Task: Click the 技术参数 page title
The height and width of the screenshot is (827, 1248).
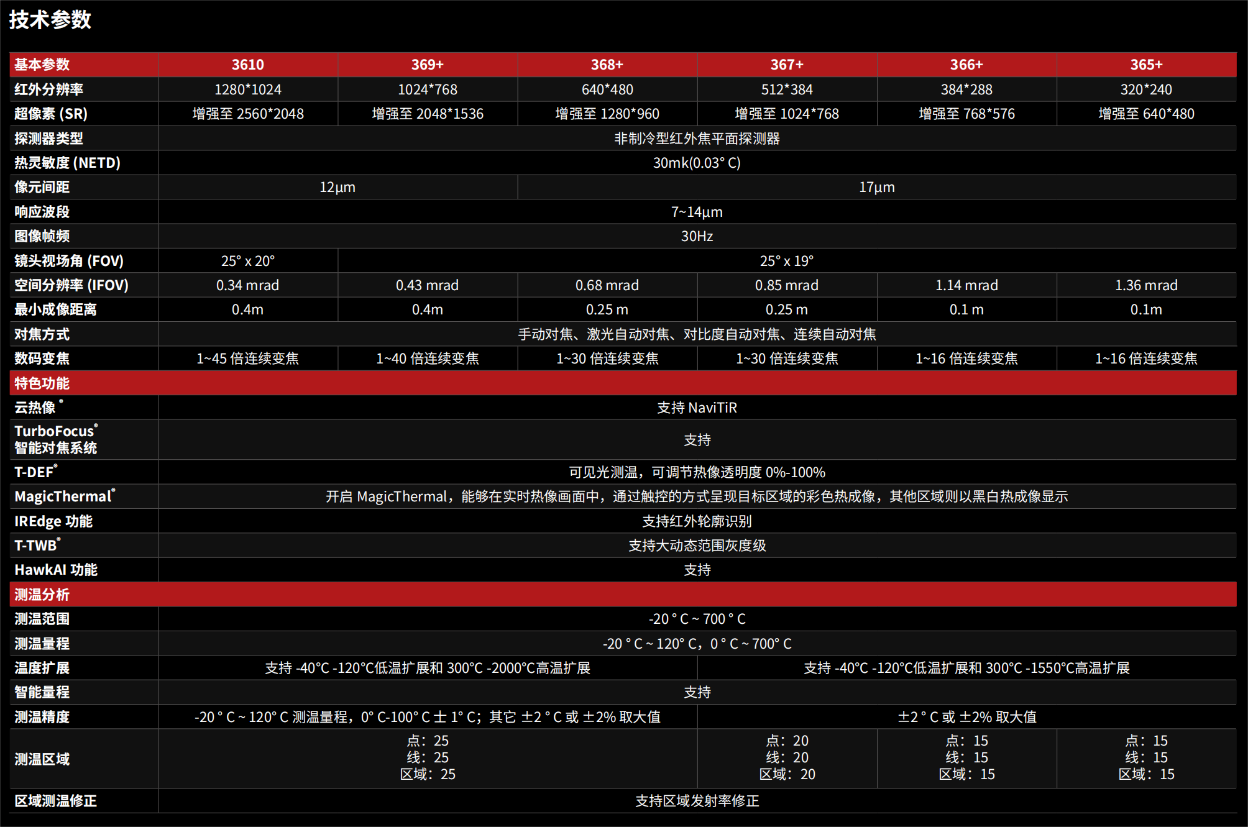Action: point(50,20)
